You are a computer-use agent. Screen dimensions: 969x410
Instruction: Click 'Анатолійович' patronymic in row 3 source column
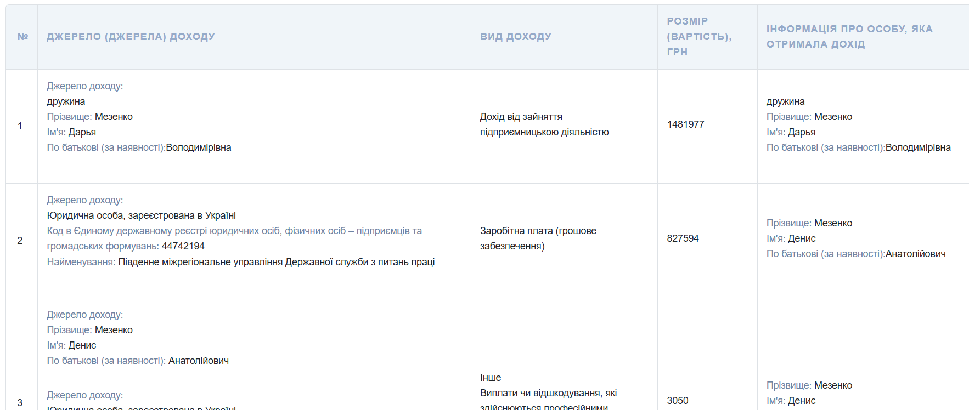point(199,361)
